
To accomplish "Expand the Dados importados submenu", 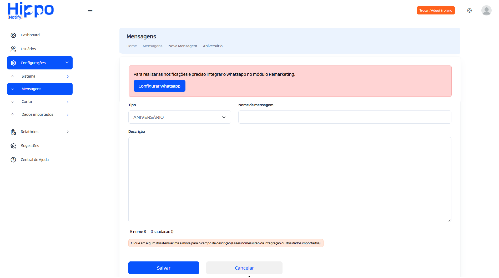I will (x=68, y=115).
